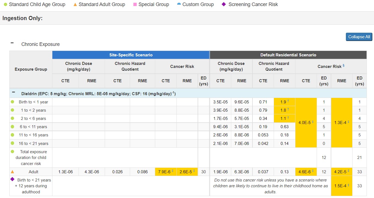The width and height of the screenshot is (374, 198).
Task: Click the Collapse All button
Action: tap(359, 37)
